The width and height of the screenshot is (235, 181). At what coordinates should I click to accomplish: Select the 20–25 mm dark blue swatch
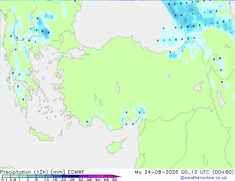click(66, 176)
